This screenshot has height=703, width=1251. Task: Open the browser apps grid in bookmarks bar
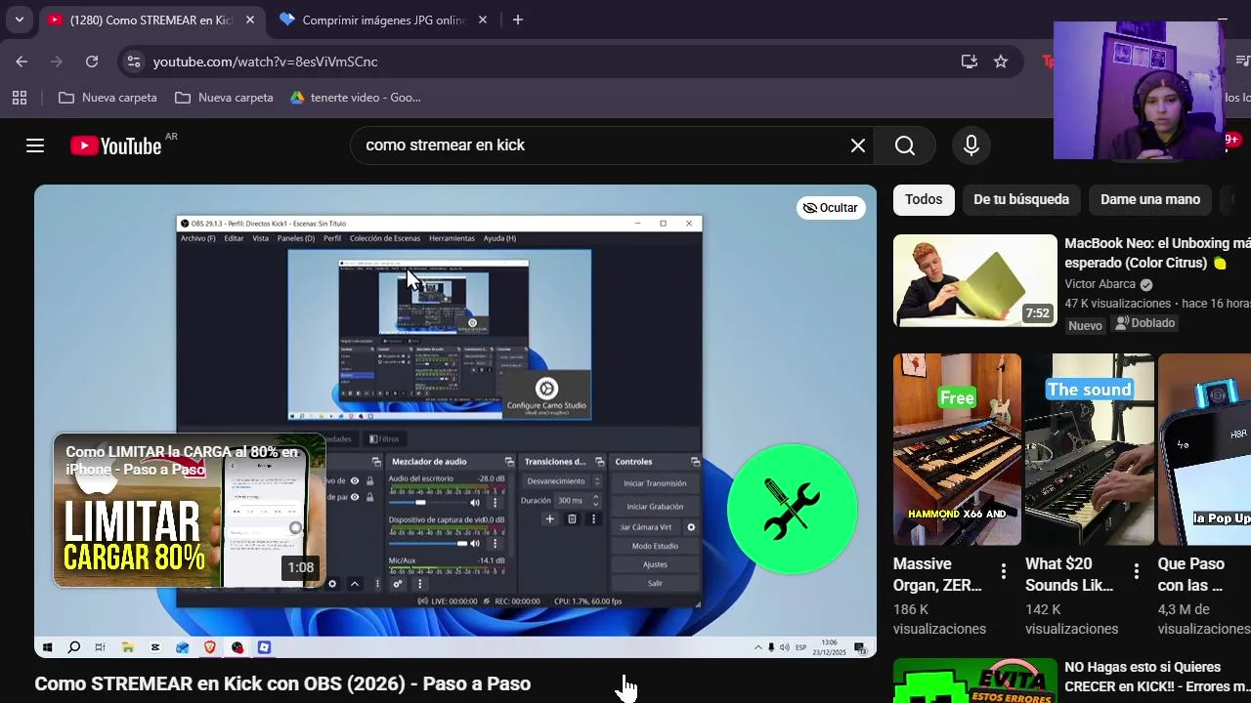pos(20,98)
